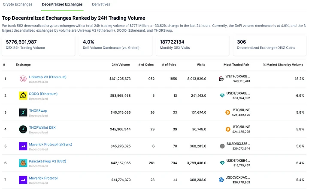
Task: Click the Bitcoin icon beside THORSwap BTC/RUNE pair
Action: point(227,112)
